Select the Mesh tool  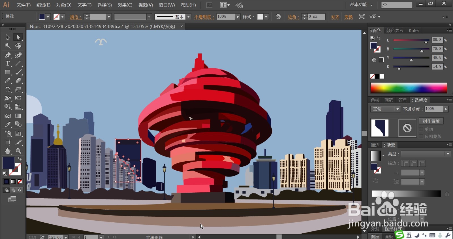coord(8,116)
